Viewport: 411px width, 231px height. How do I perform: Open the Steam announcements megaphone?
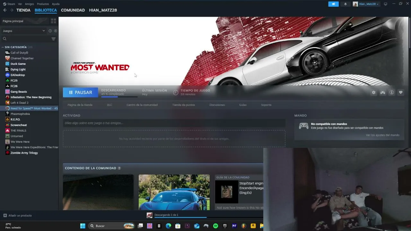click(x=333, y=4)
